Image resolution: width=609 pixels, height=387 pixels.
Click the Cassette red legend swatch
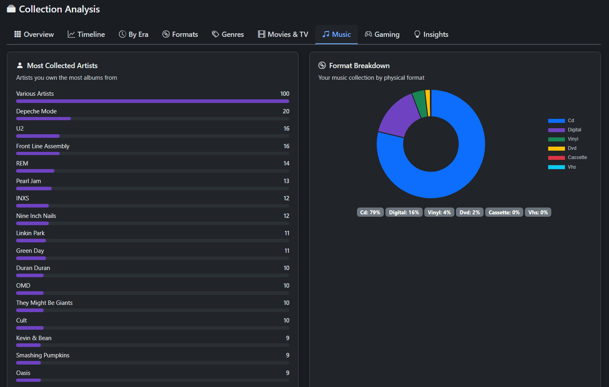point(556,158)
